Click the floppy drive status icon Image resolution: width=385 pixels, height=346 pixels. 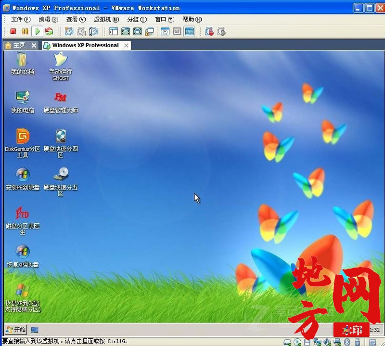[x=307, y=342]
